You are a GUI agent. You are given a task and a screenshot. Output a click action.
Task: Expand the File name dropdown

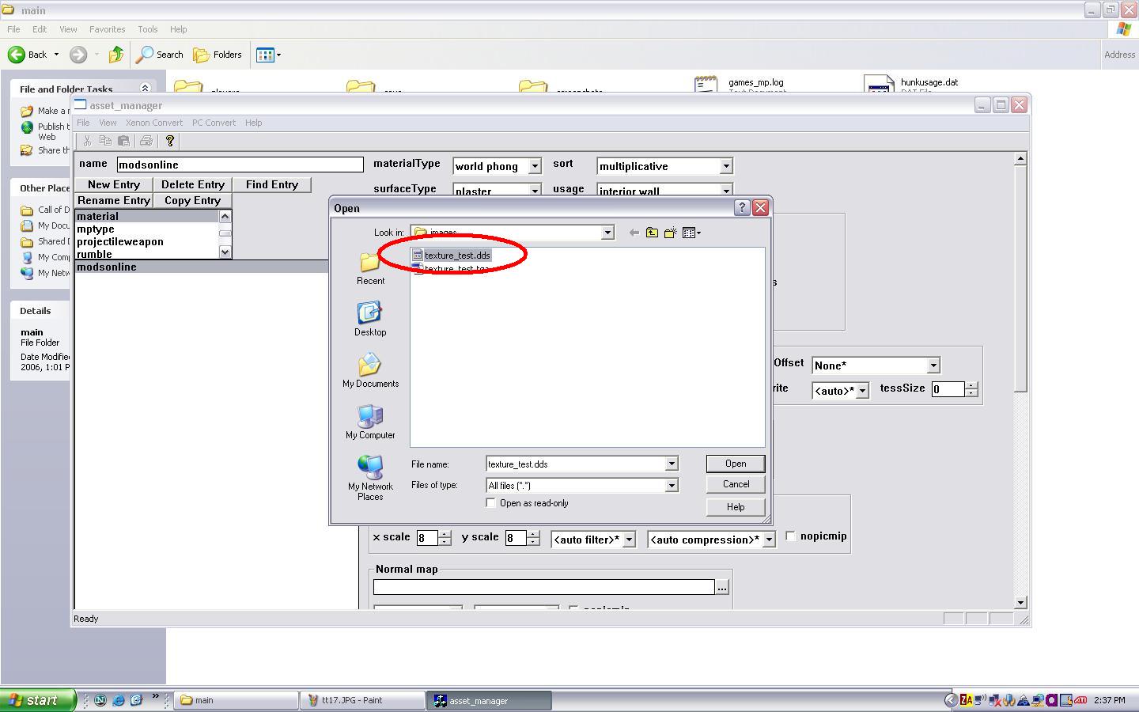click(672, 464)
